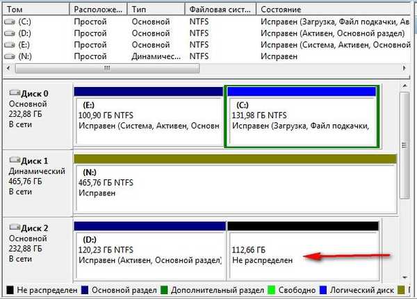The height and width of the screenshot is (299, 417).
Task: Click the Диск 2 label header
Action: [x=35, y=228]
